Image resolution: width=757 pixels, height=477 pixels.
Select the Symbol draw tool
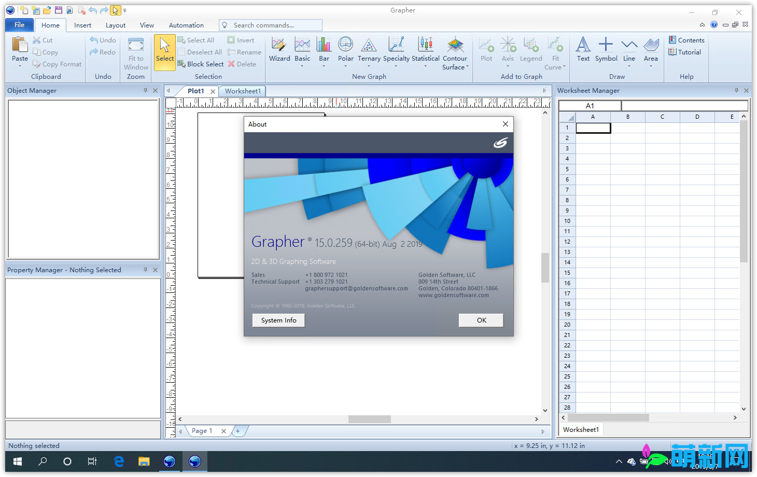click(606, 50)
